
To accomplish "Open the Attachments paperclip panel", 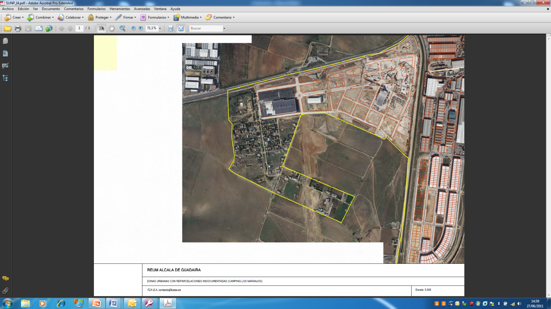I will tap(6, 291).
